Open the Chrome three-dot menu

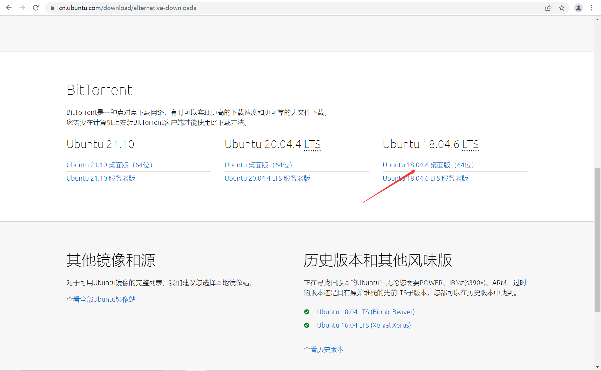click(592, 8)
